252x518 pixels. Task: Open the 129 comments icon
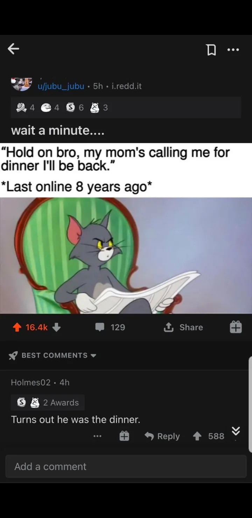point(100,327)
